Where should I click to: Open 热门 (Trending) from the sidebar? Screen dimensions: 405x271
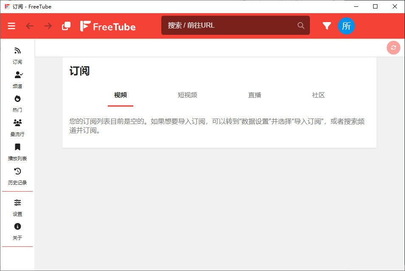(x=17, y=103)
